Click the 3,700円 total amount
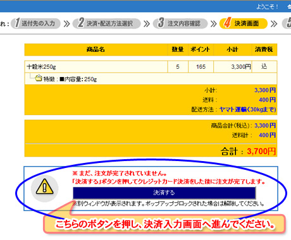291x240 pixels. point(261,151)
